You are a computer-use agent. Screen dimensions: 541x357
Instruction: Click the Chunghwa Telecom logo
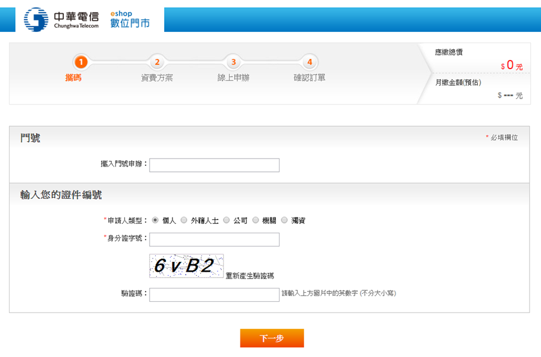pyautogui.click(x=61, y=19)
